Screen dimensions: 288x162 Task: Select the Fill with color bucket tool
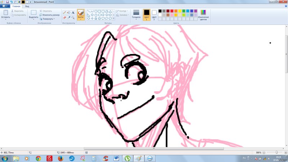pos(69,12)
